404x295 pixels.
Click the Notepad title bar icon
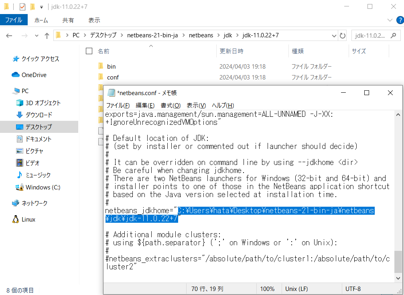pyautogui.click(x=111, y=93)
